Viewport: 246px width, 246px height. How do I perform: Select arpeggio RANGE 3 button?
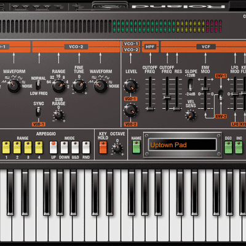pyautogui.click(x=28, y=148)
